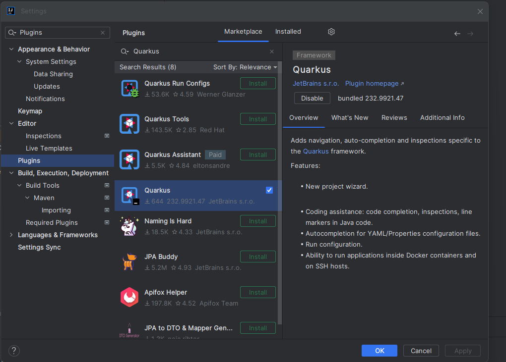This screenshot has height=362, width=506.
Task: Open the Additional Info tab
Action: pyautogui.click(x=442, y=118)
